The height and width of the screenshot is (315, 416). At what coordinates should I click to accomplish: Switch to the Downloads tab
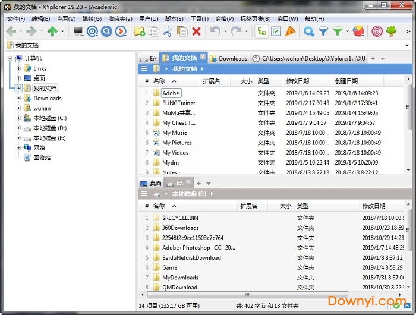pos(228,58)
